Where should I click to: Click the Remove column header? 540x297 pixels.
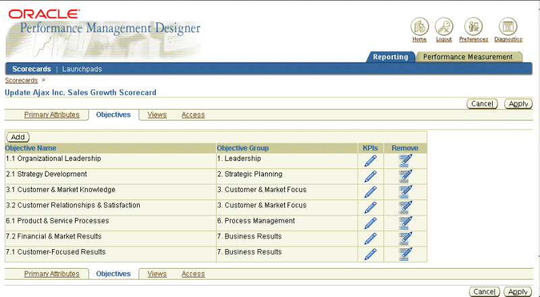(405, 148)
